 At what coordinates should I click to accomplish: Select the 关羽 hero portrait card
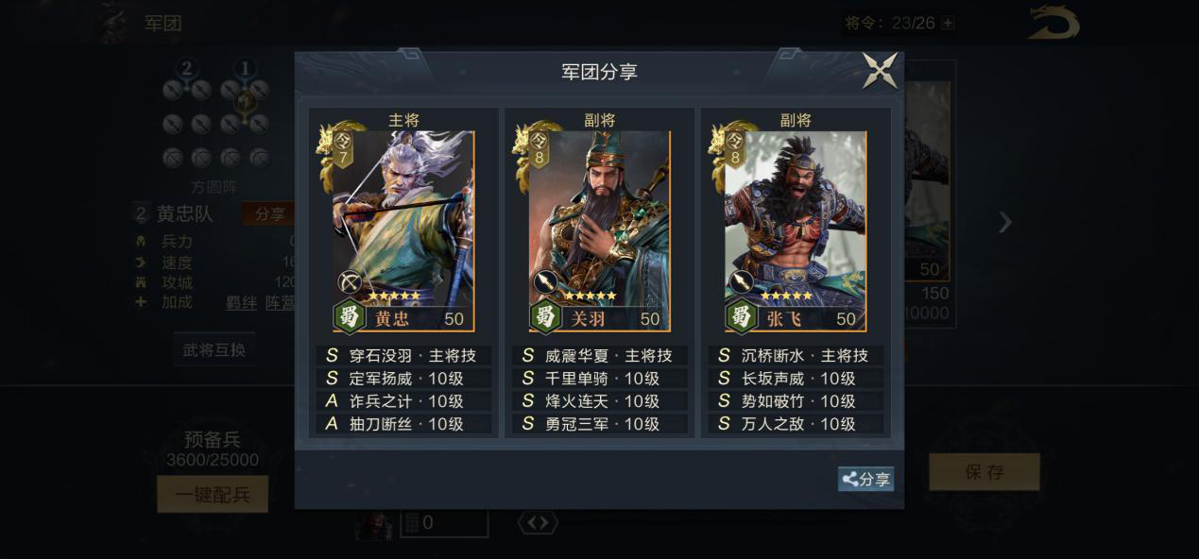point(599,231)
